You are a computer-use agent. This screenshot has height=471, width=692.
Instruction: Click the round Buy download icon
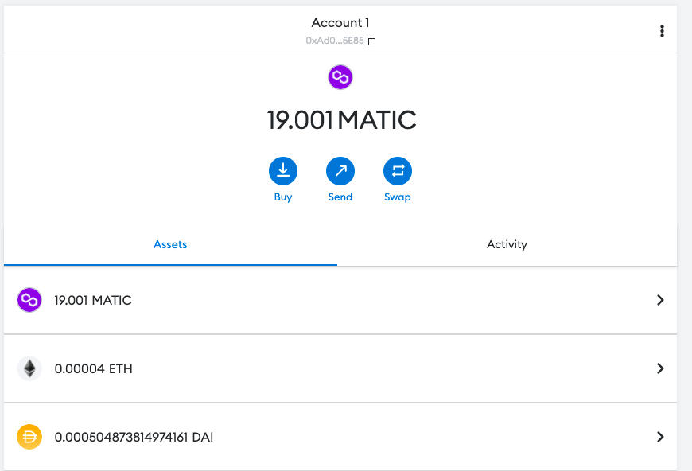[x=283, y=171]
